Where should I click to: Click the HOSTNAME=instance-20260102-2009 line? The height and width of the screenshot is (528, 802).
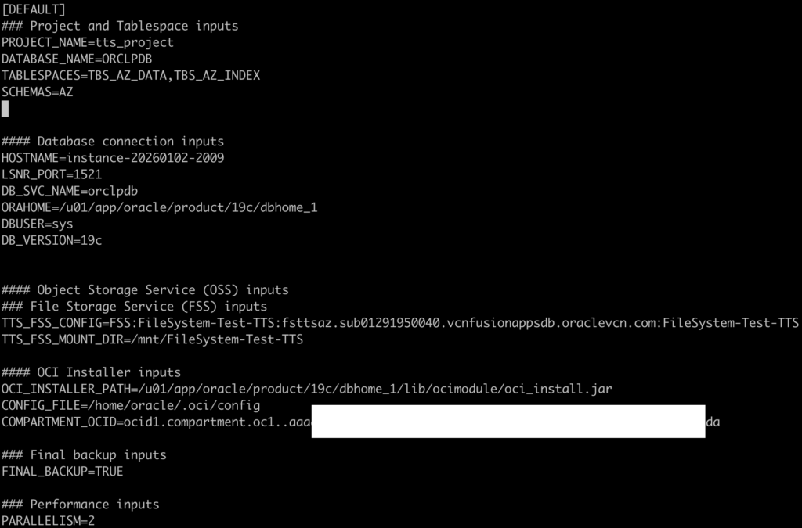113,158
